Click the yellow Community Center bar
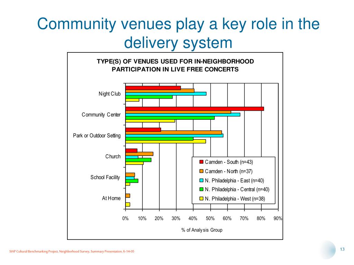354x265 pixels. coord(150,121)
